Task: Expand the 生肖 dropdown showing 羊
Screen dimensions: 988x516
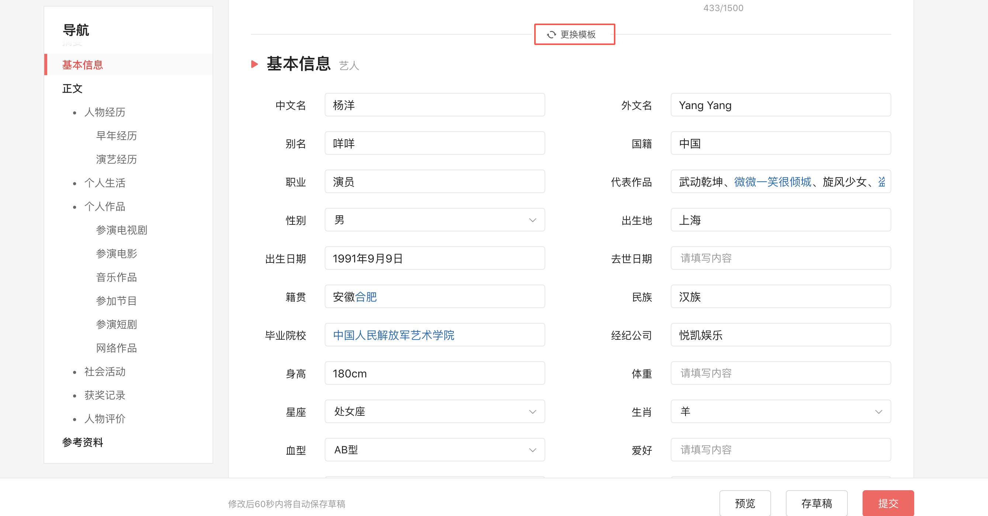Action: pos(879,411)
